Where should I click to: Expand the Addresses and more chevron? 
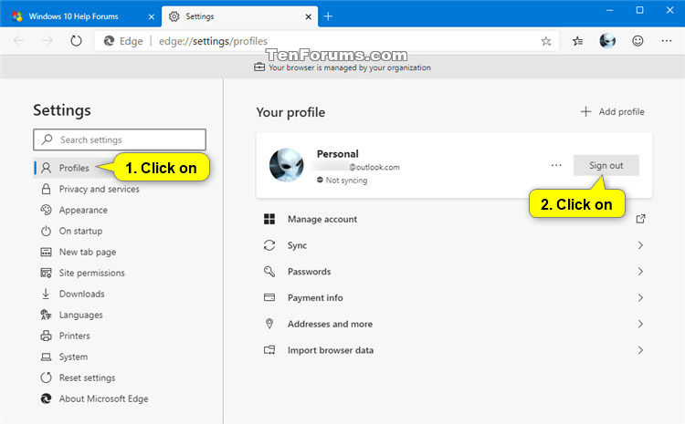[640, 324]
